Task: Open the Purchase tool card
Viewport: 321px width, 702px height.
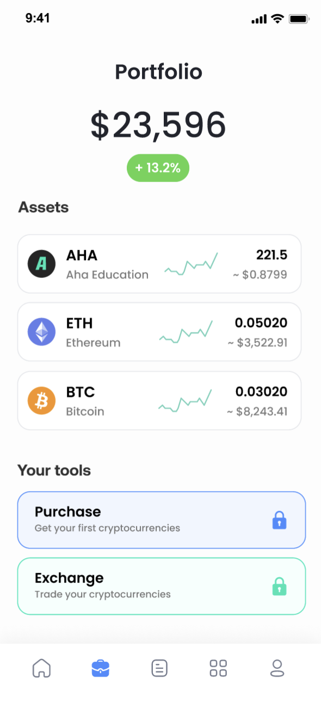Action: 161,519
